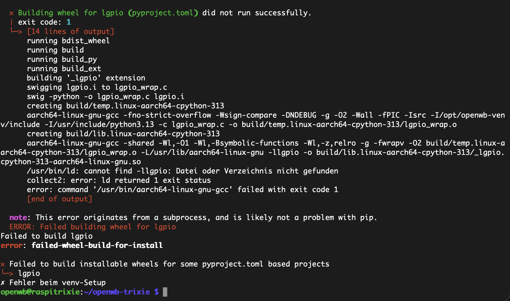Click the cyan exit code number "1"
Viewport: 510px width, 301px height.
tap(69, 22)
